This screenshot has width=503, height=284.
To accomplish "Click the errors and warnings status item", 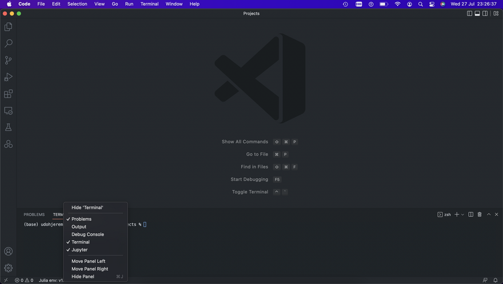I will pos(24,280).
